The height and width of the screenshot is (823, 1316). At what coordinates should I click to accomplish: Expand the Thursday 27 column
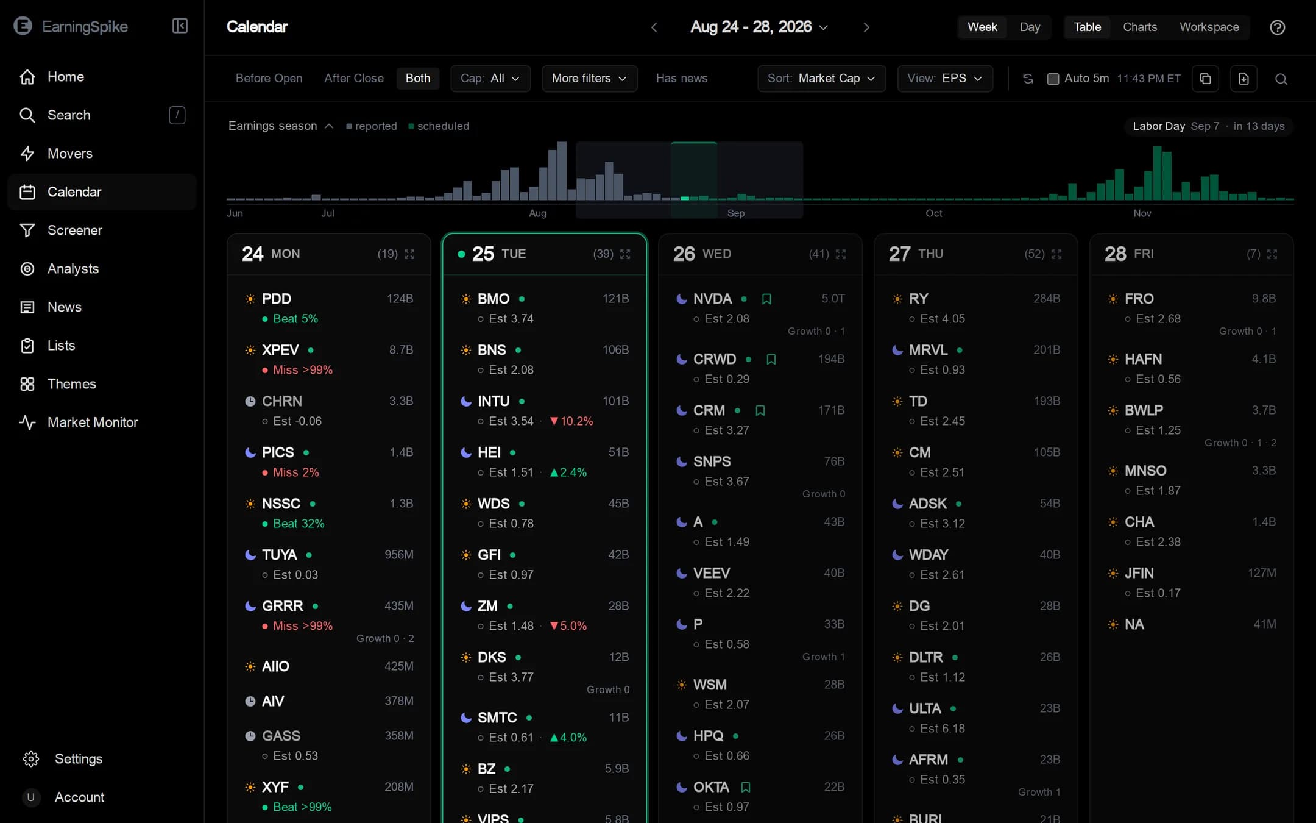tap(1056, 254)
